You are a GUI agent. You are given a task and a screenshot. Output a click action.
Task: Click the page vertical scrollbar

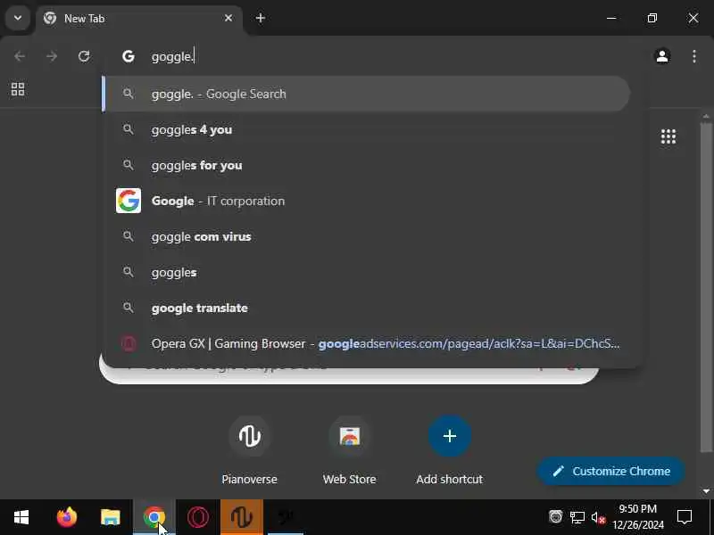tap(706, 286)
